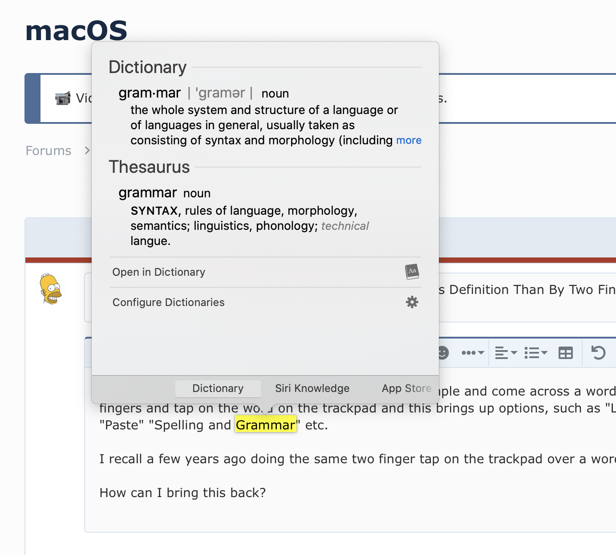Screen dimensions: 616x555
Task: Open the smiley emoji picker
Action: coord(443,353)
